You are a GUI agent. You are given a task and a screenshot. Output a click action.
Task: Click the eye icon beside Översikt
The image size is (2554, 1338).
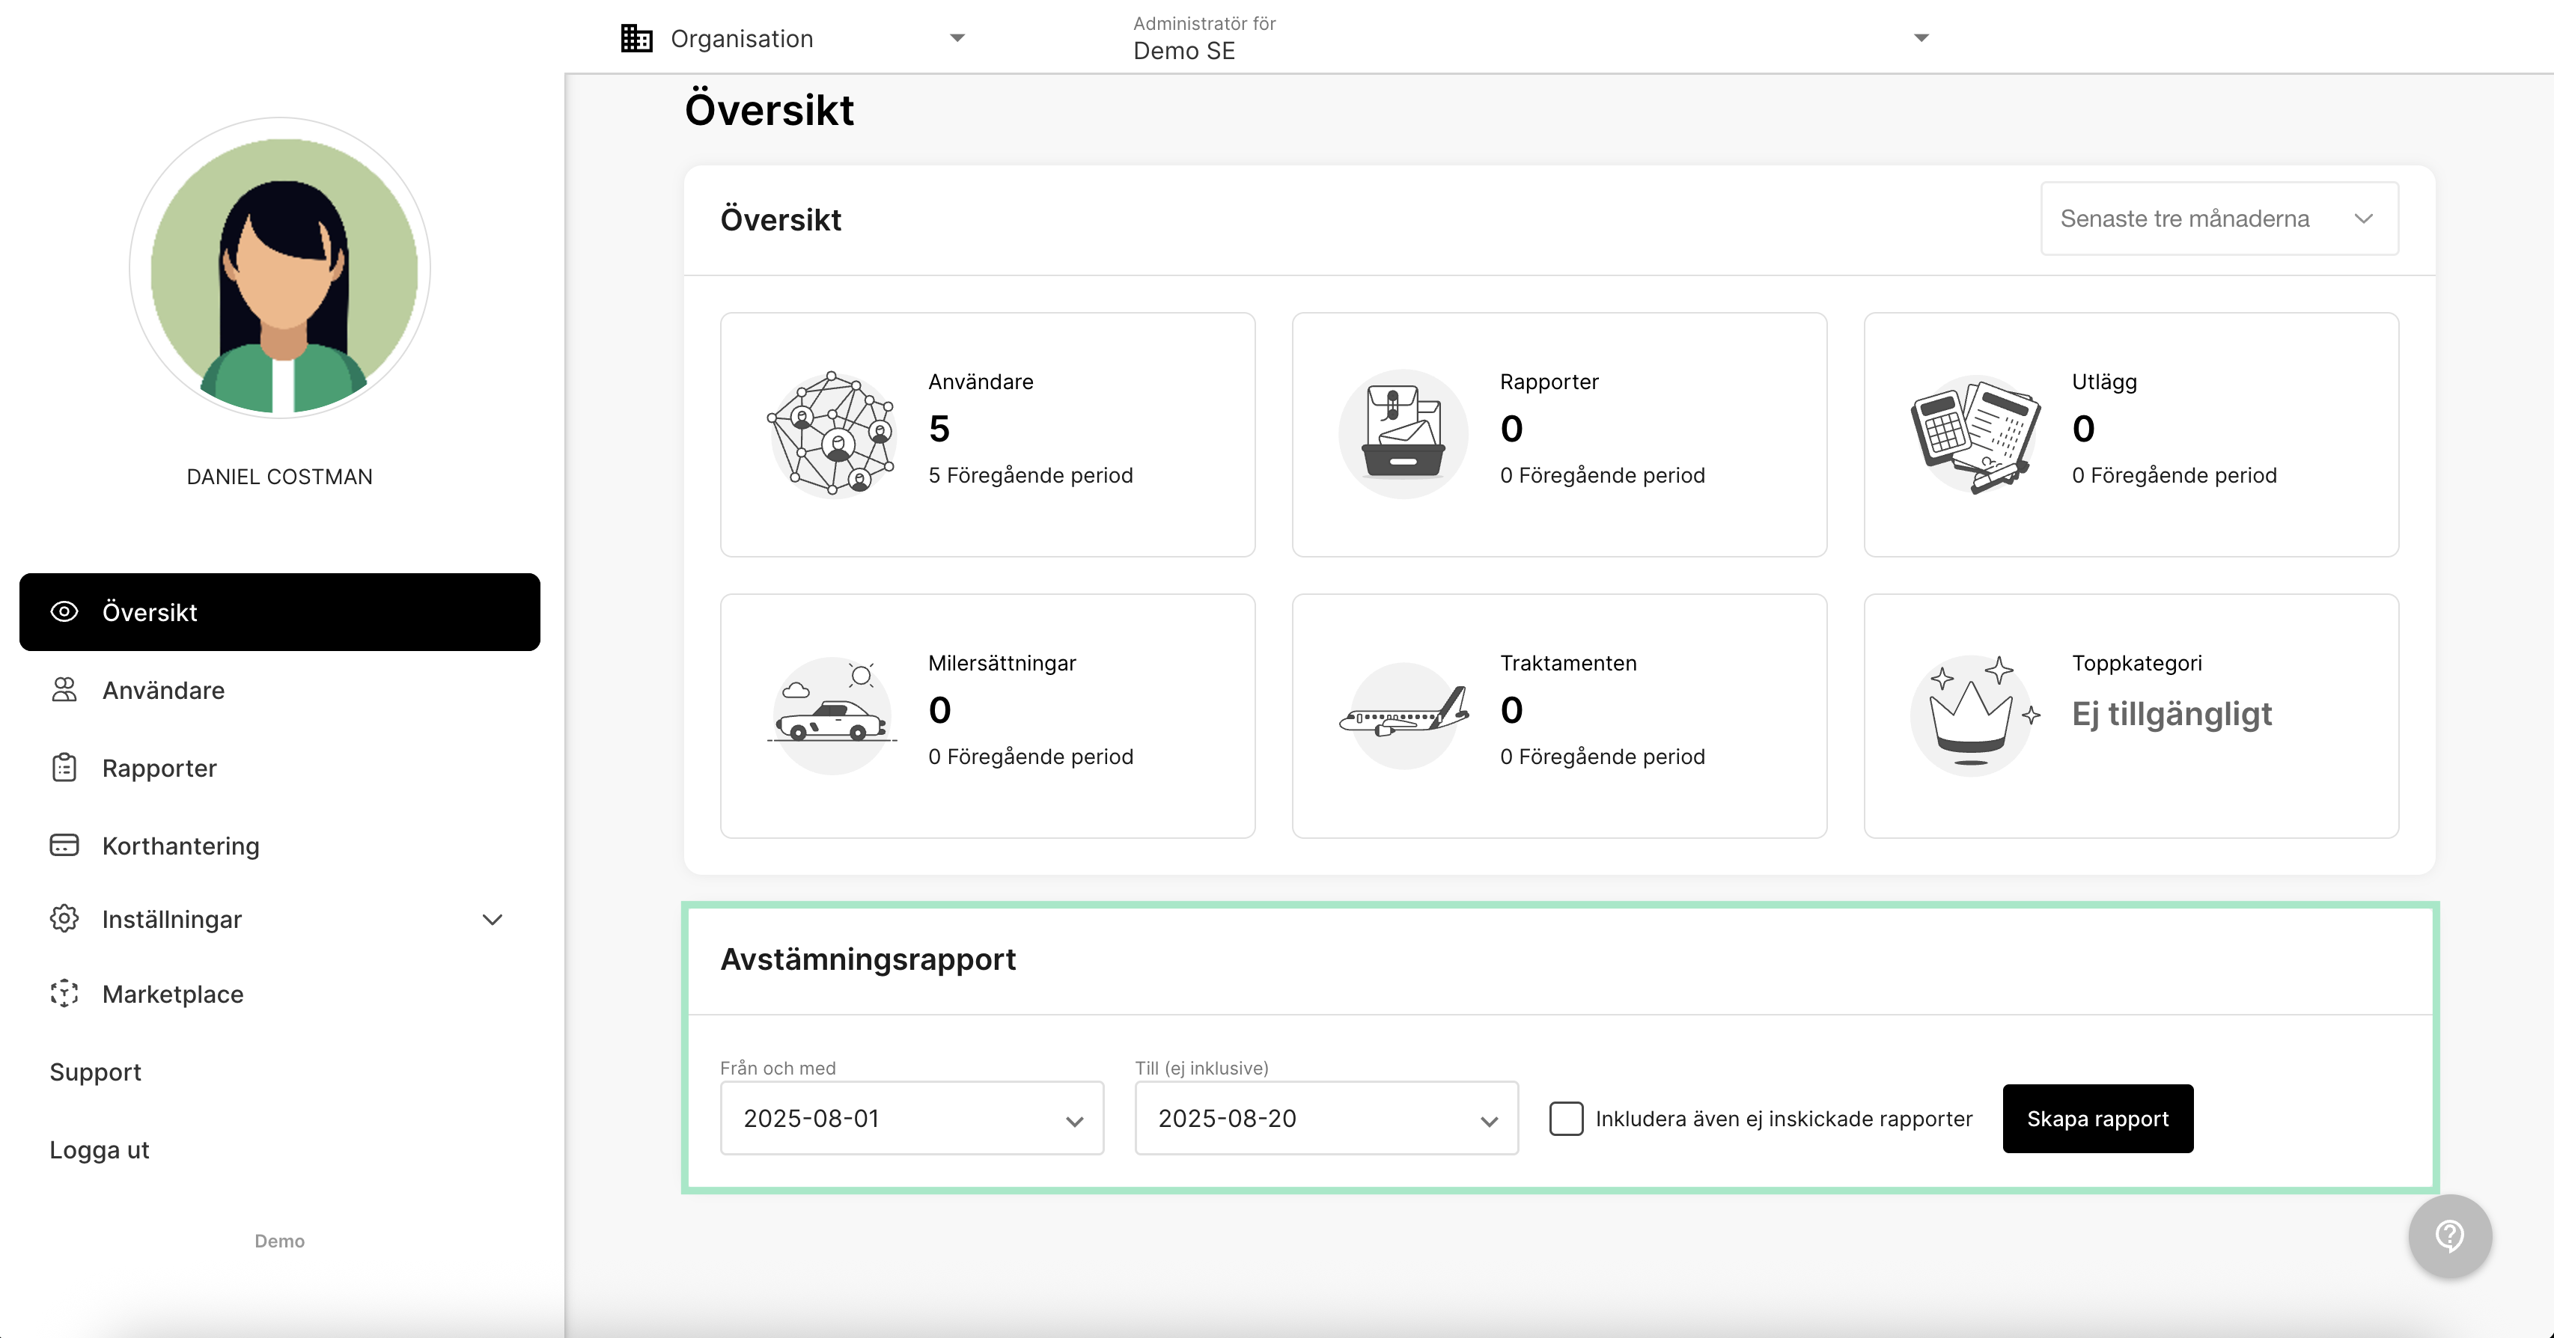click(64, 611)
